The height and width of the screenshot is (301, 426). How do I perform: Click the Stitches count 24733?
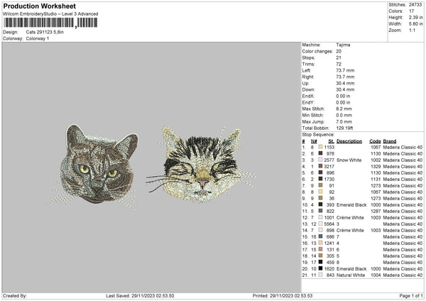(416, 4)
